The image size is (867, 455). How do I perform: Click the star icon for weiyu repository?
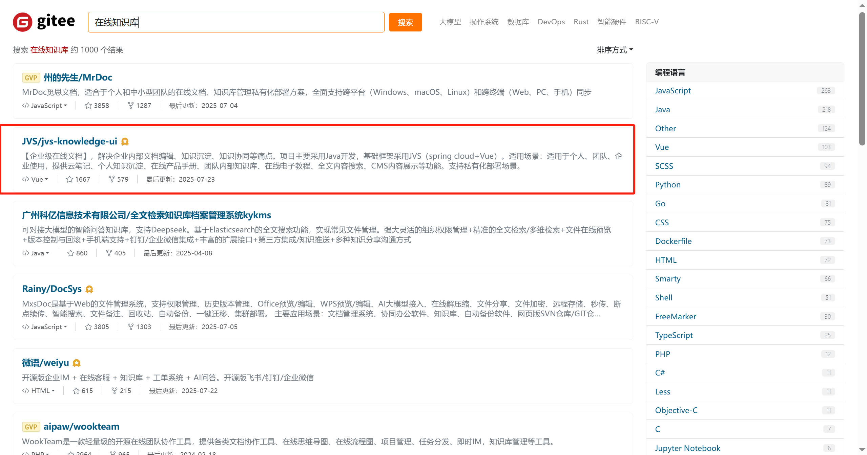(x=76, y=391)
